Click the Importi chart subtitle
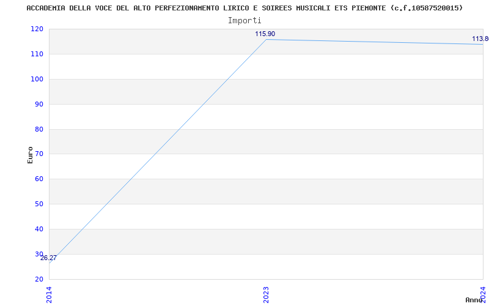489x306 pixels. (244, 21)
